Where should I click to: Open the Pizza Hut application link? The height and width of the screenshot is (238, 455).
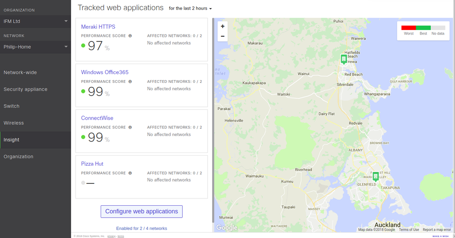92,164
